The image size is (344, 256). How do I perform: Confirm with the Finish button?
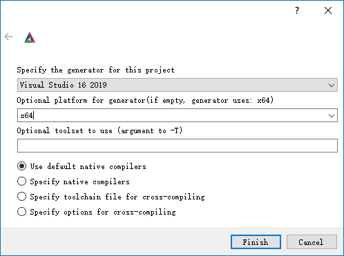coord(256,242)
